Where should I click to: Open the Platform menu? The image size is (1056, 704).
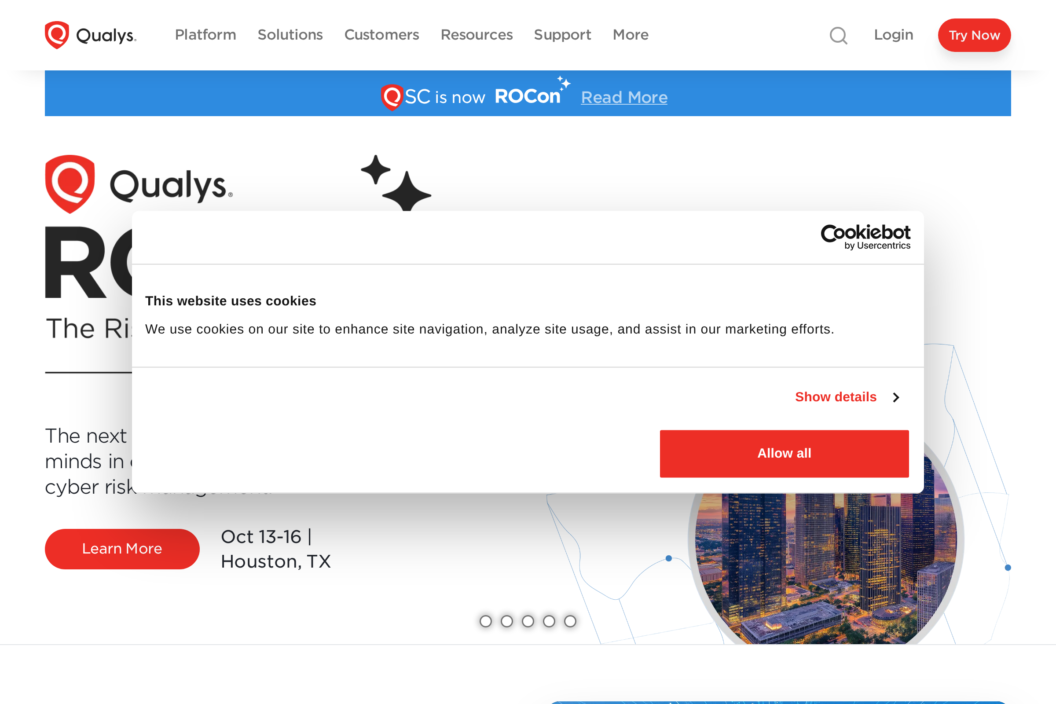(x=205, y=35)
